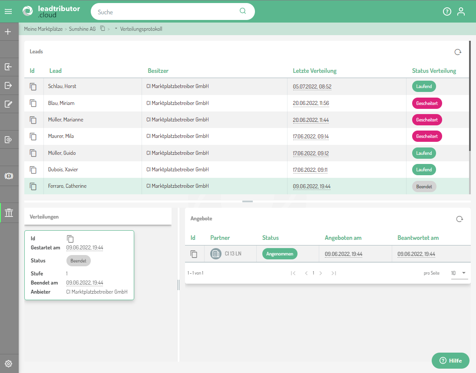
Task: Click the Meine Marktplätze breadcrumb
Action: [43, 29]
